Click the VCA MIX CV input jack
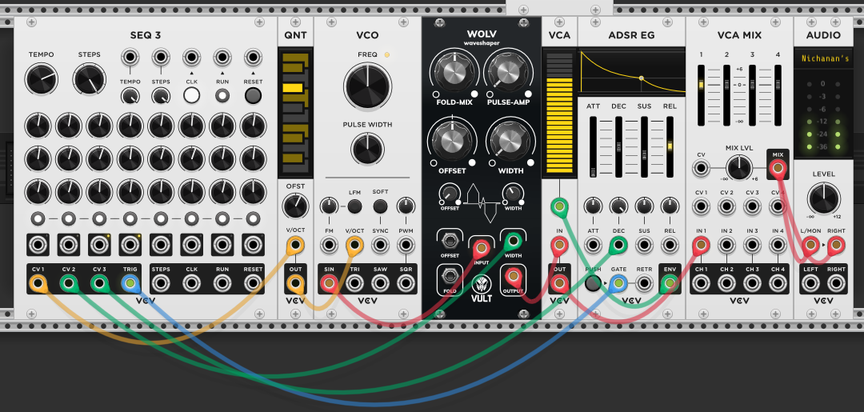The width and height of the screenshot is (864, 412). pyautogui.click(x=701, y=168)
